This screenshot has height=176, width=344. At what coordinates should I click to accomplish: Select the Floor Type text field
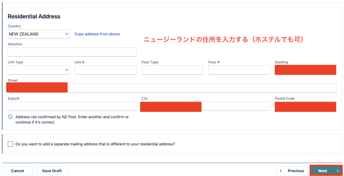(172, 70)
